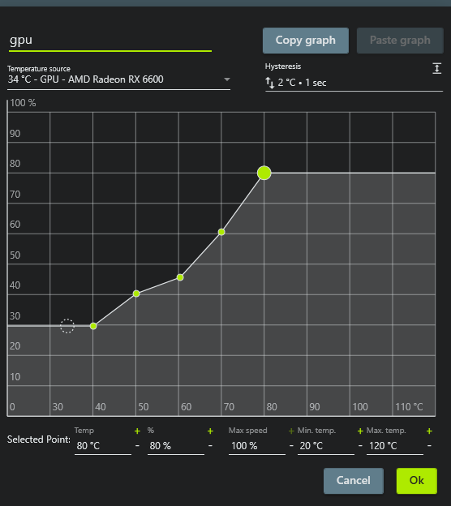The height and width of the screenshot is (506, 451).
Task: Decrease selected point Temp with minus
Action: click(x=137, y=446)
